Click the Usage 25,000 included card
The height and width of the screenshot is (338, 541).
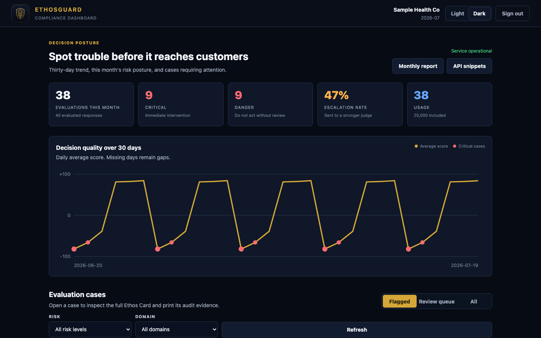pos(450,104)
